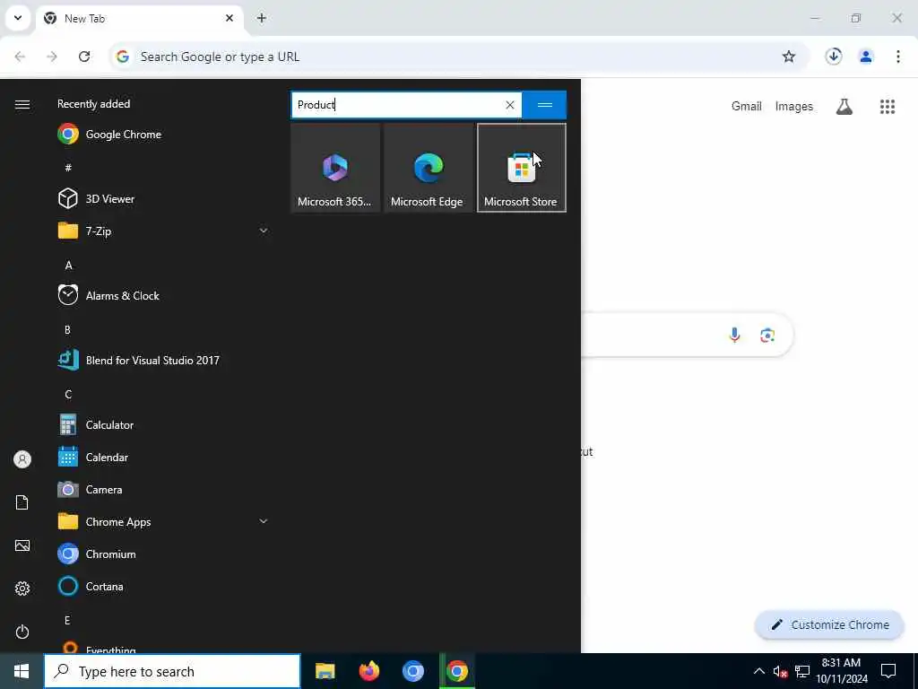Viewport: 918px width, 689px height.
Task: Open Microsoft Store tile
Action: [521, 168]
